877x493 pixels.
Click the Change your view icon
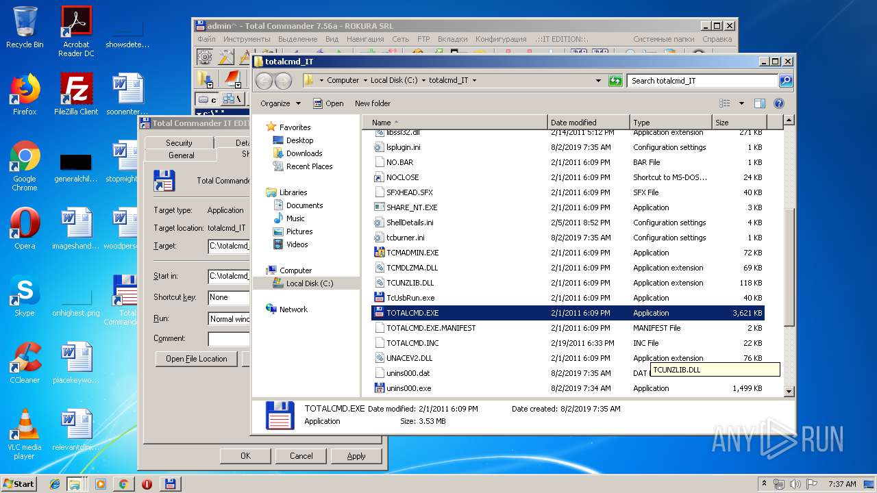click(725, 103)
